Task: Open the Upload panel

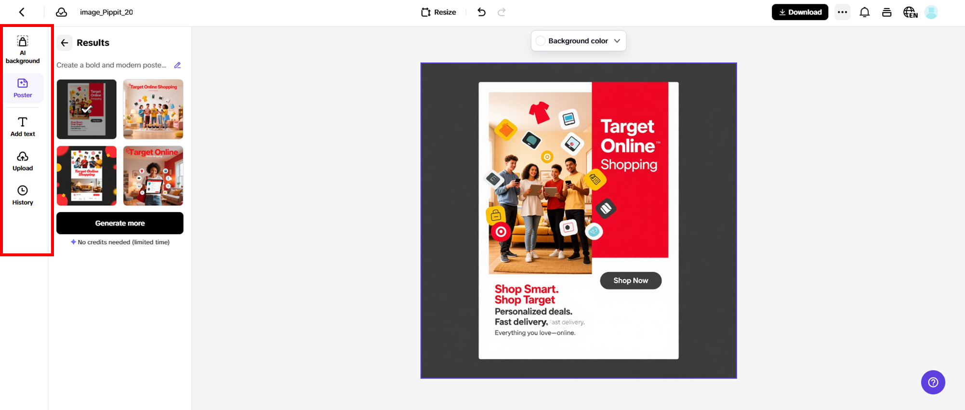Action: tap(23, 161)
